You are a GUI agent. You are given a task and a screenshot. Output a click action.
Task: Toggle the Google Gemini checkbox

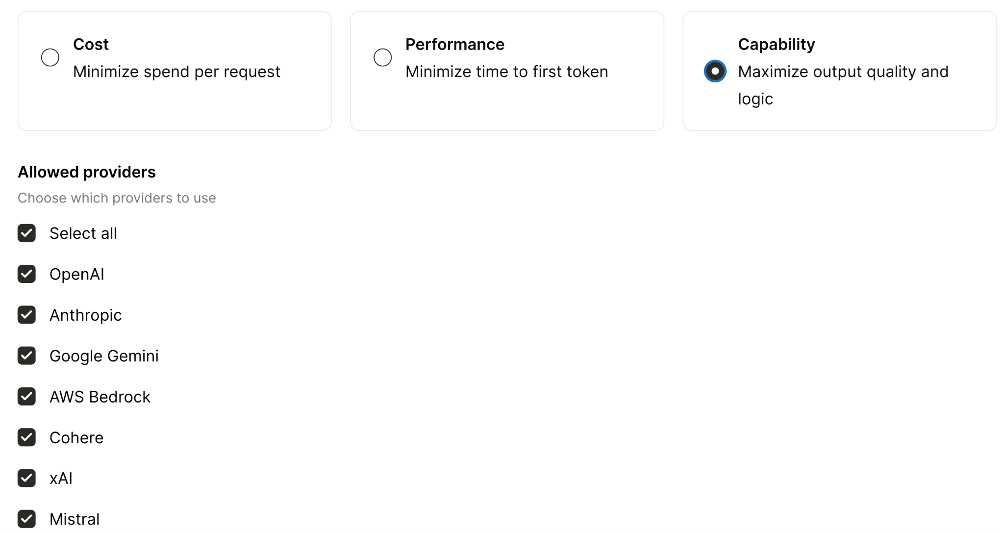[x=27, y=356]
